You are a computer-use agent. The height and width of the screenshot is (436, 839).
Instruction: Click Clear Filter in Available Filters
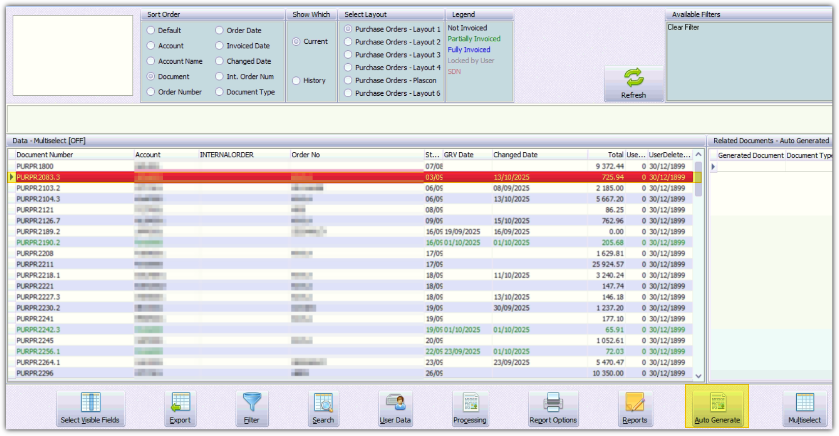[x=683, y=28]
